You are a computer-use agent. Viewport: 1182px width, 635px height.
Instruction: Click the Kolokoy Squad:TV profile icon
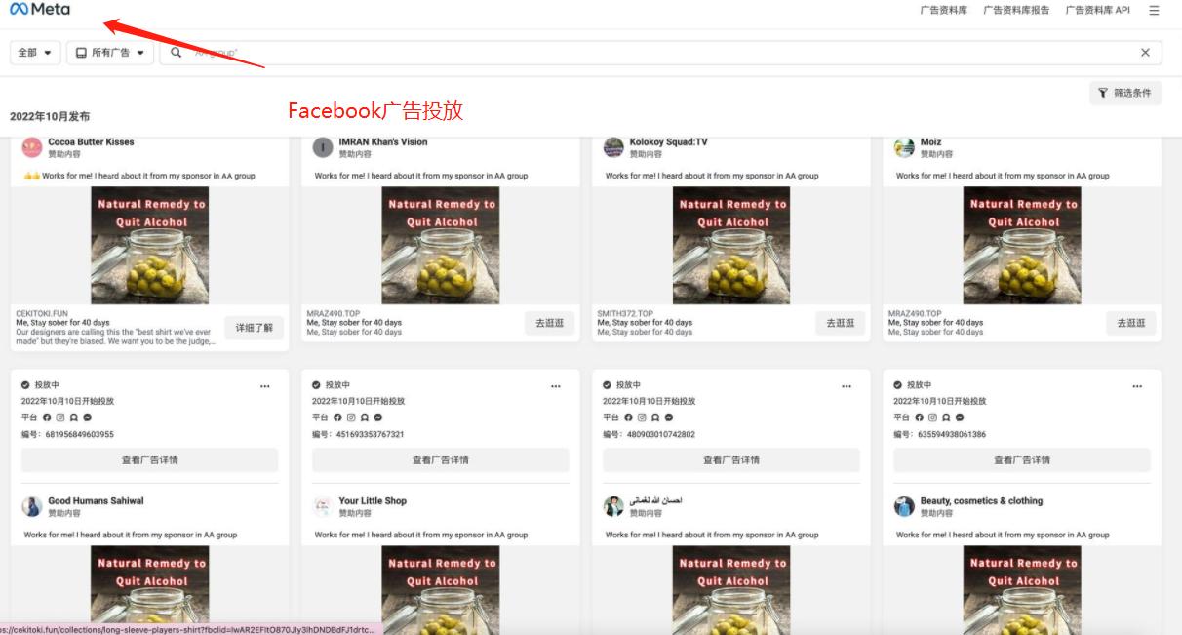point(613,147)
